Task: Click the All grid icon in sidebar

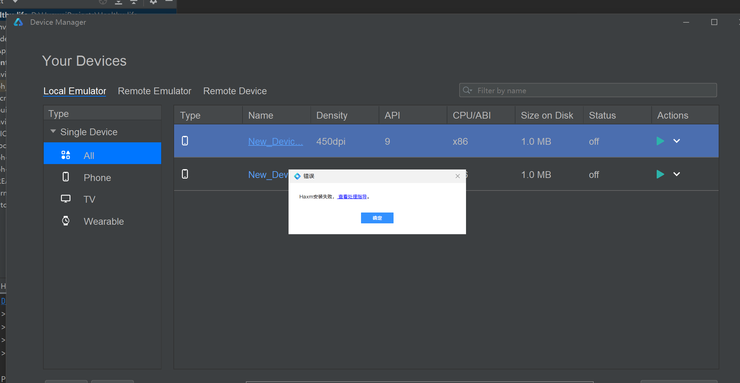Action: click(66, 155)
